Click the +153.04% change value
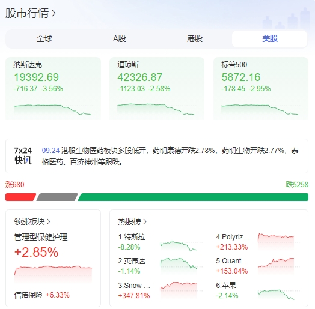The image size is (315, 309). (232, 271)
